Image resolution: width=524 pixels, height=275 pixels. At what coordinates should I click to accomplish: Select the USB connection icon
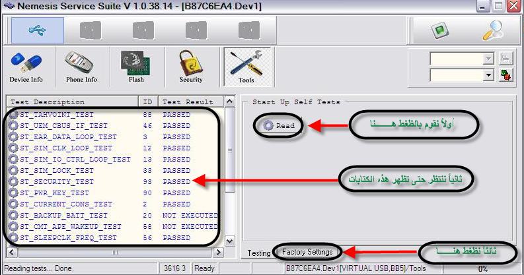click(38, 30)
